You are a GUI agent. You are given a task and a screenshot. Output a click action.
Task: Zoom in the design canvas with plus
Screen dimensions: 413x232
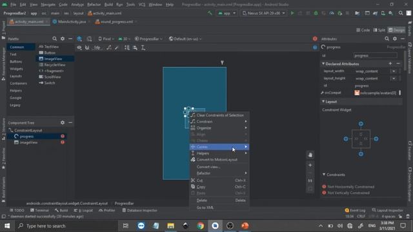(310, 165)
